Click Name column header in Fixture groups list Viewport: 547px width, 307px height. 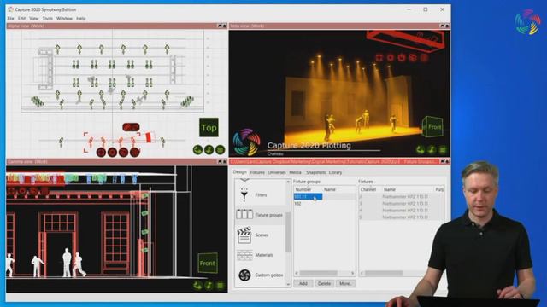click(338, 189)
